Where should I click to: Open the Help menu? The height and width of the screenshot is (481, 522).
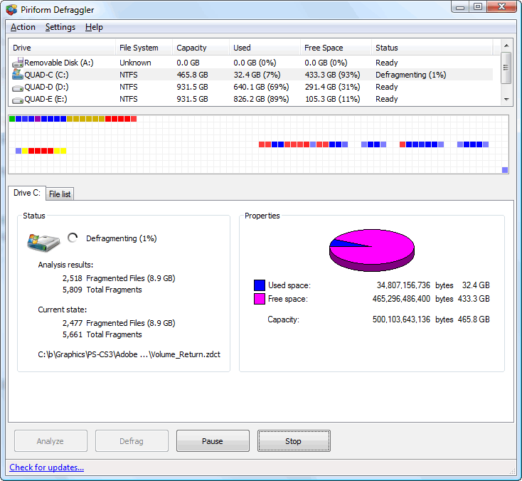[94, 27]
